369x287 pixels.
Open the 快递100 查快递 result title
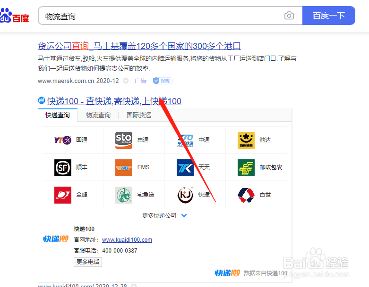tap(114, 101)
